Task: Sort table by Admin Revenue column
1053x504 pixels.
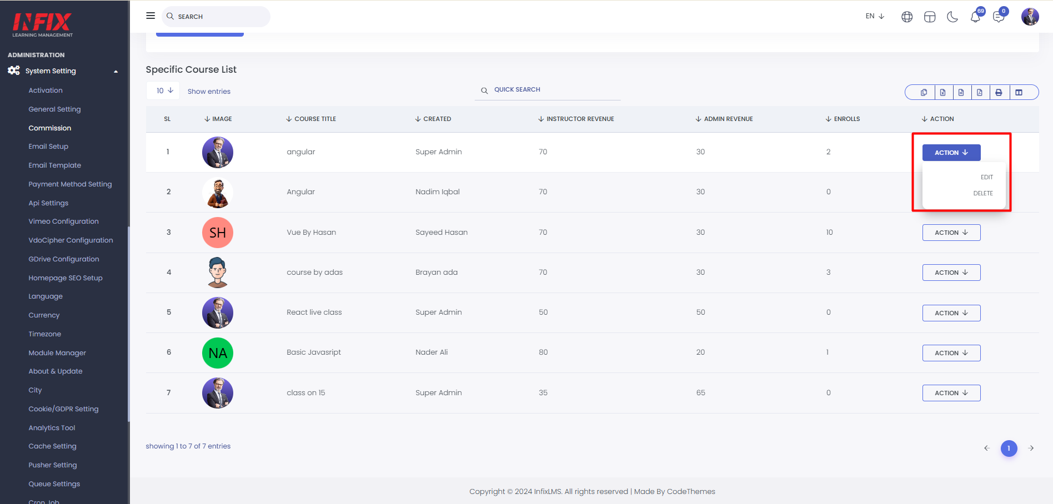Action: click(724, 119)
